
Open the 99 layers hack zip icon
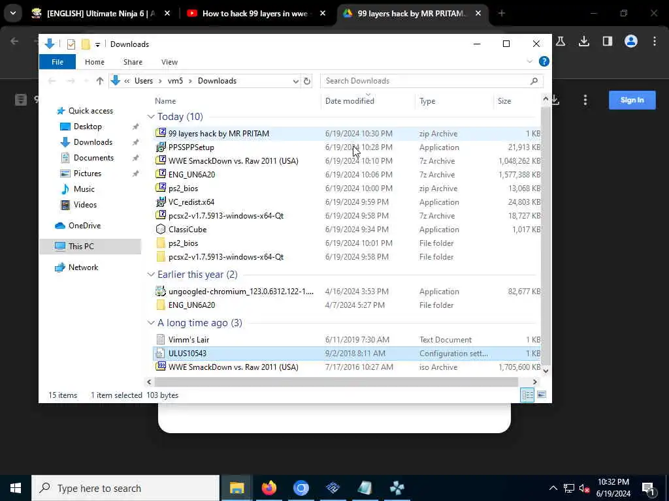point(161,133)
